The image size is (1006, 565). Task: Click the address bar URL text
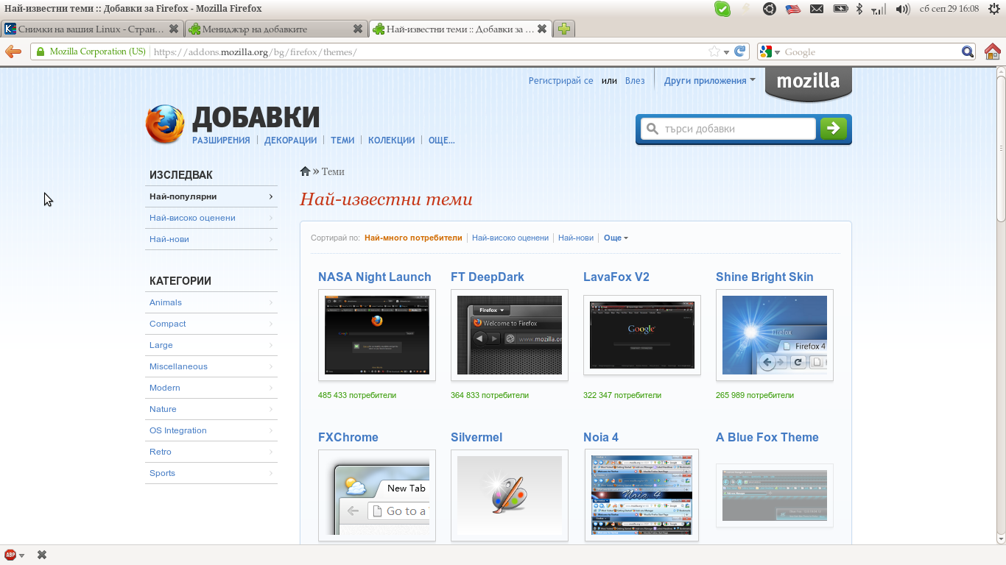(x=255, y=52)
